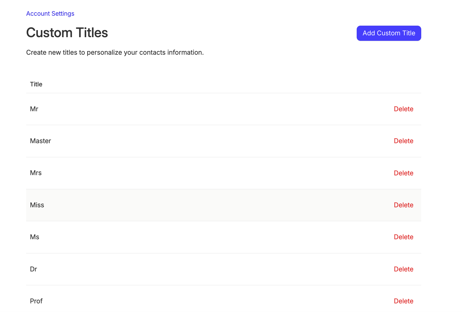Remove the last title entry Prof
Viewport: 462px width, 312px height.
(x=403, y=301)
